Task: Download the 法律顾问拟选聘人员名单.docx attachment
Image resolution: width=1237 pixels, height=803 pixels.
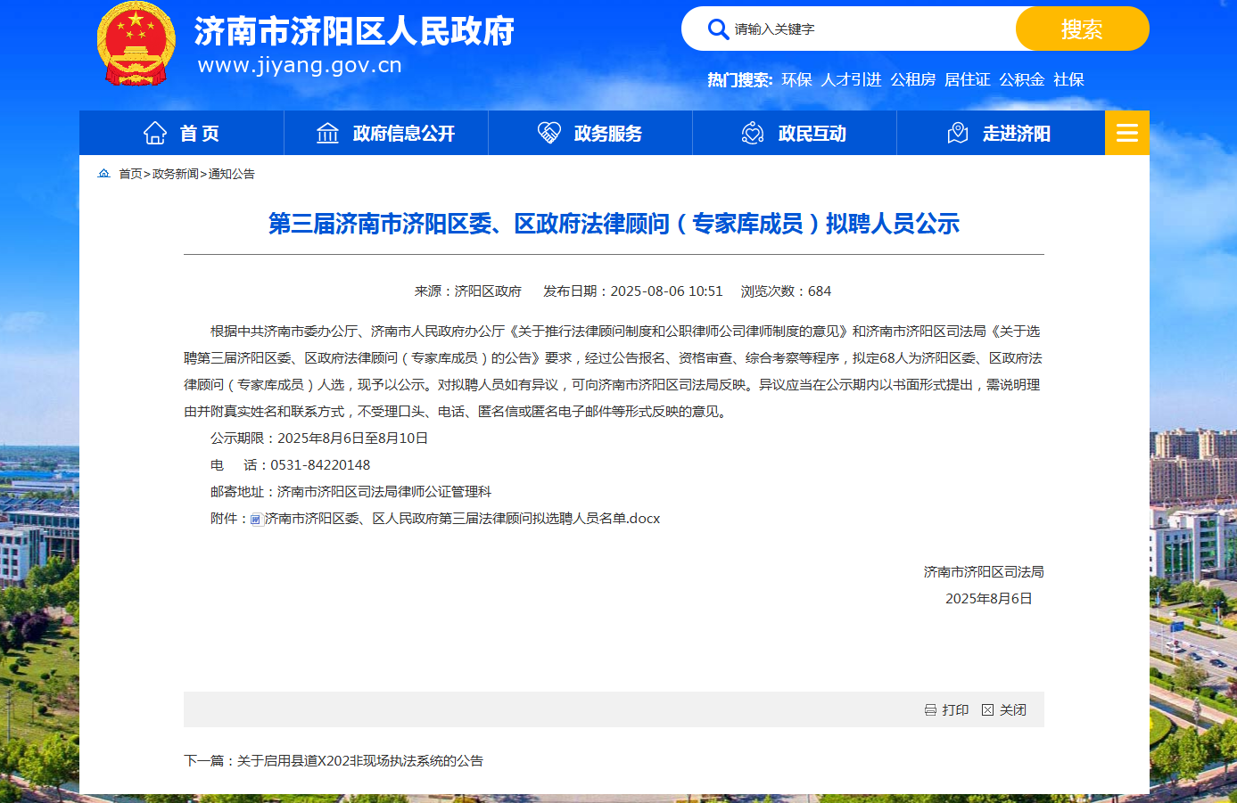Action: (462, 519)
